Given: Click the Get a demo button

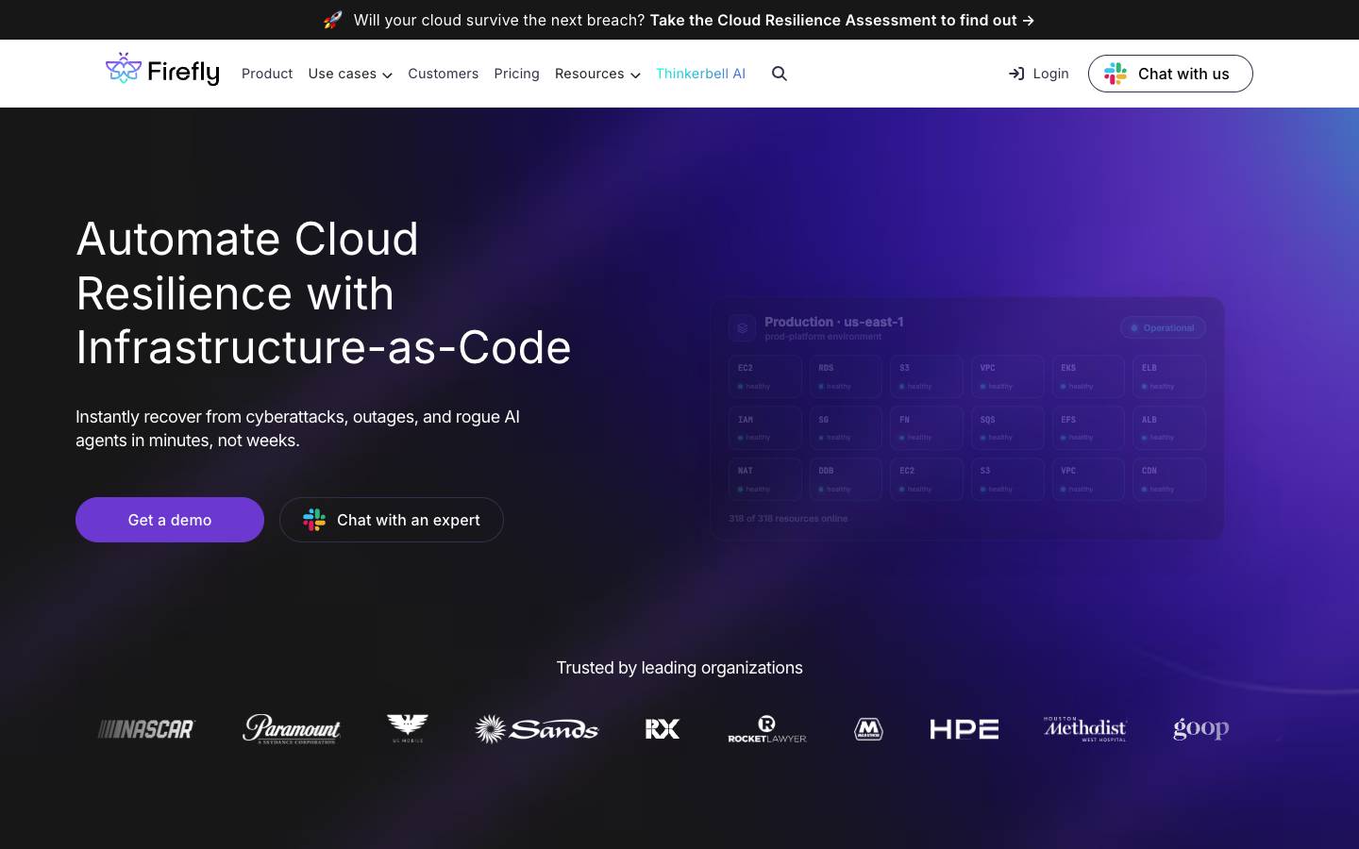Looking at the screenshot, I should [170, 520].
